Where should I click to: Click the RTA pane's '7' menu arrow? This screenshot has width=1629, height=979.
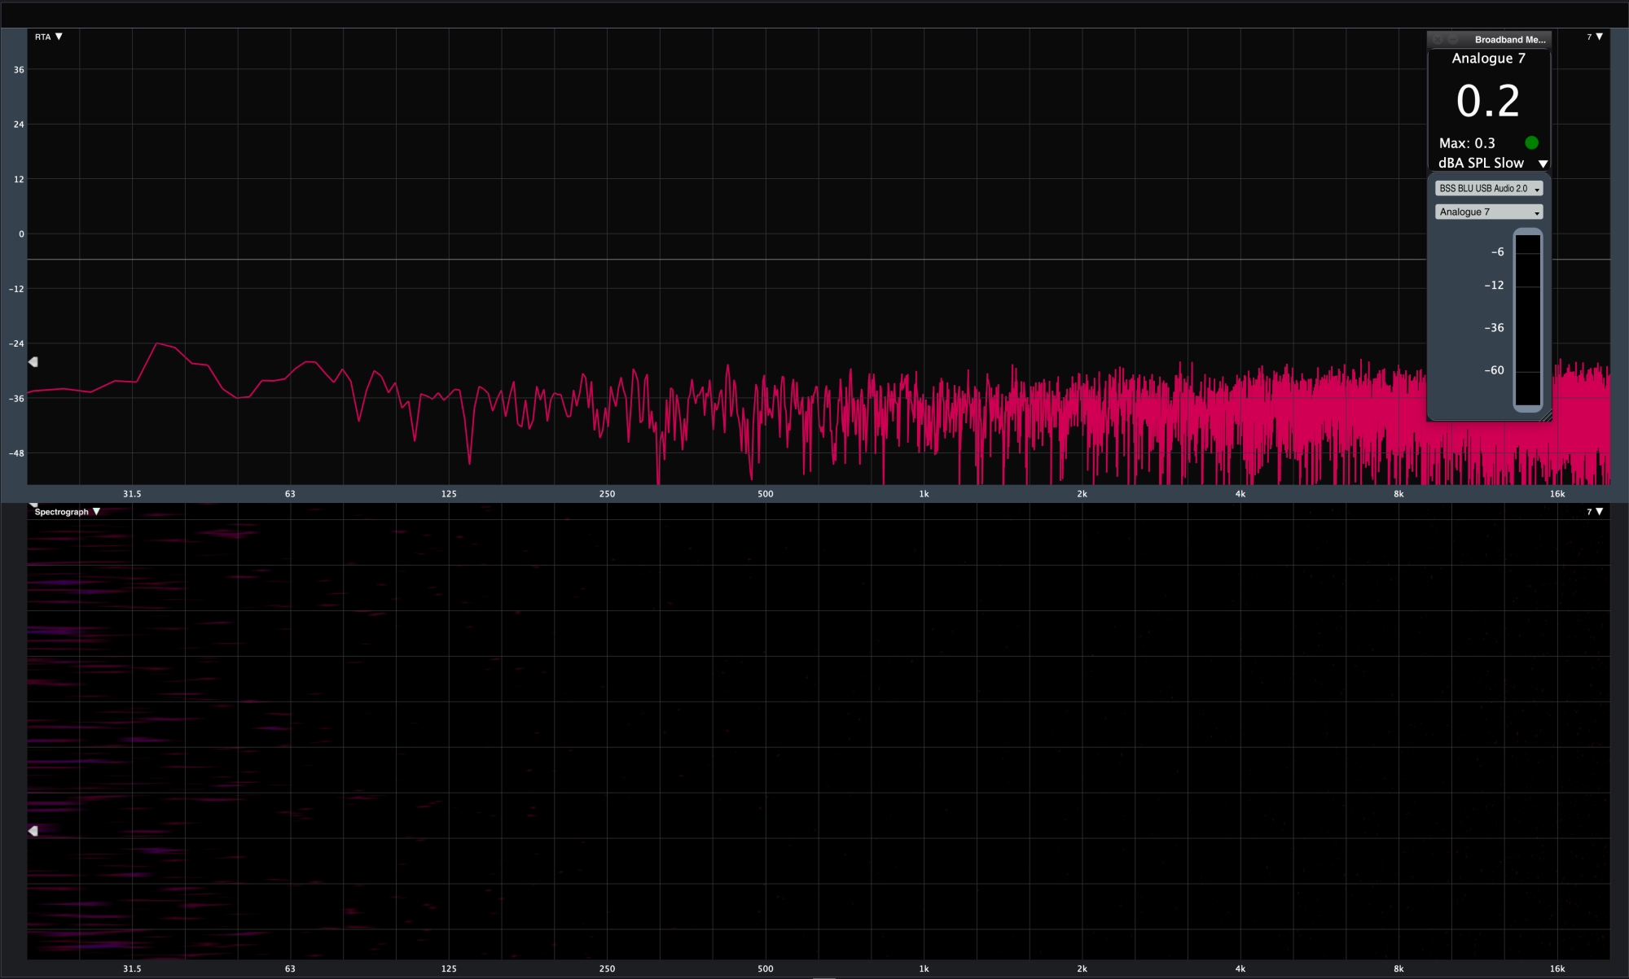[x=1598, y=37]
